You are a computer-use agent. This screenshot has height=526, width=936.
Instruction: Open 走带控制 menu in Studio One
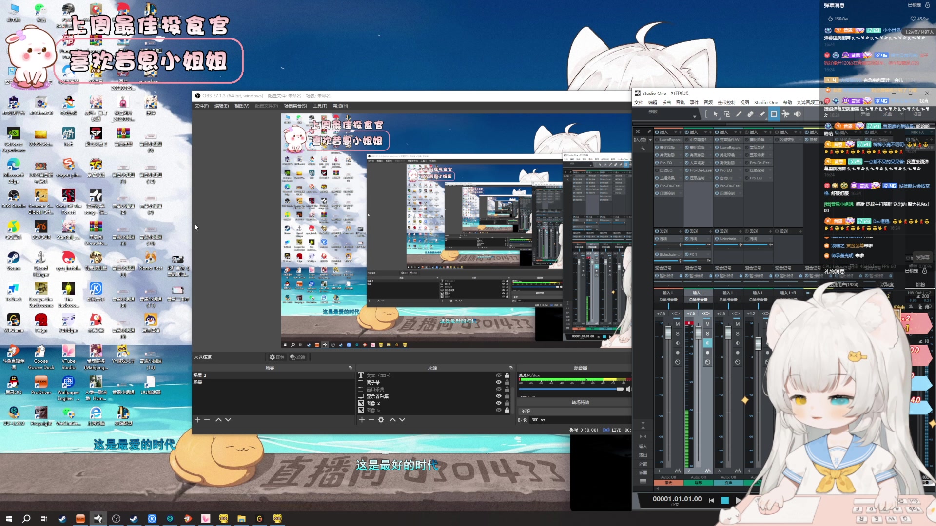click(x=726, y=103)
